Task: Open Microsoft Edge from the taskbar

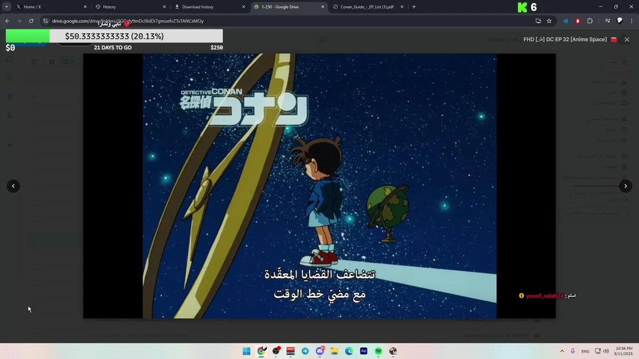Action: coord(349,352)
